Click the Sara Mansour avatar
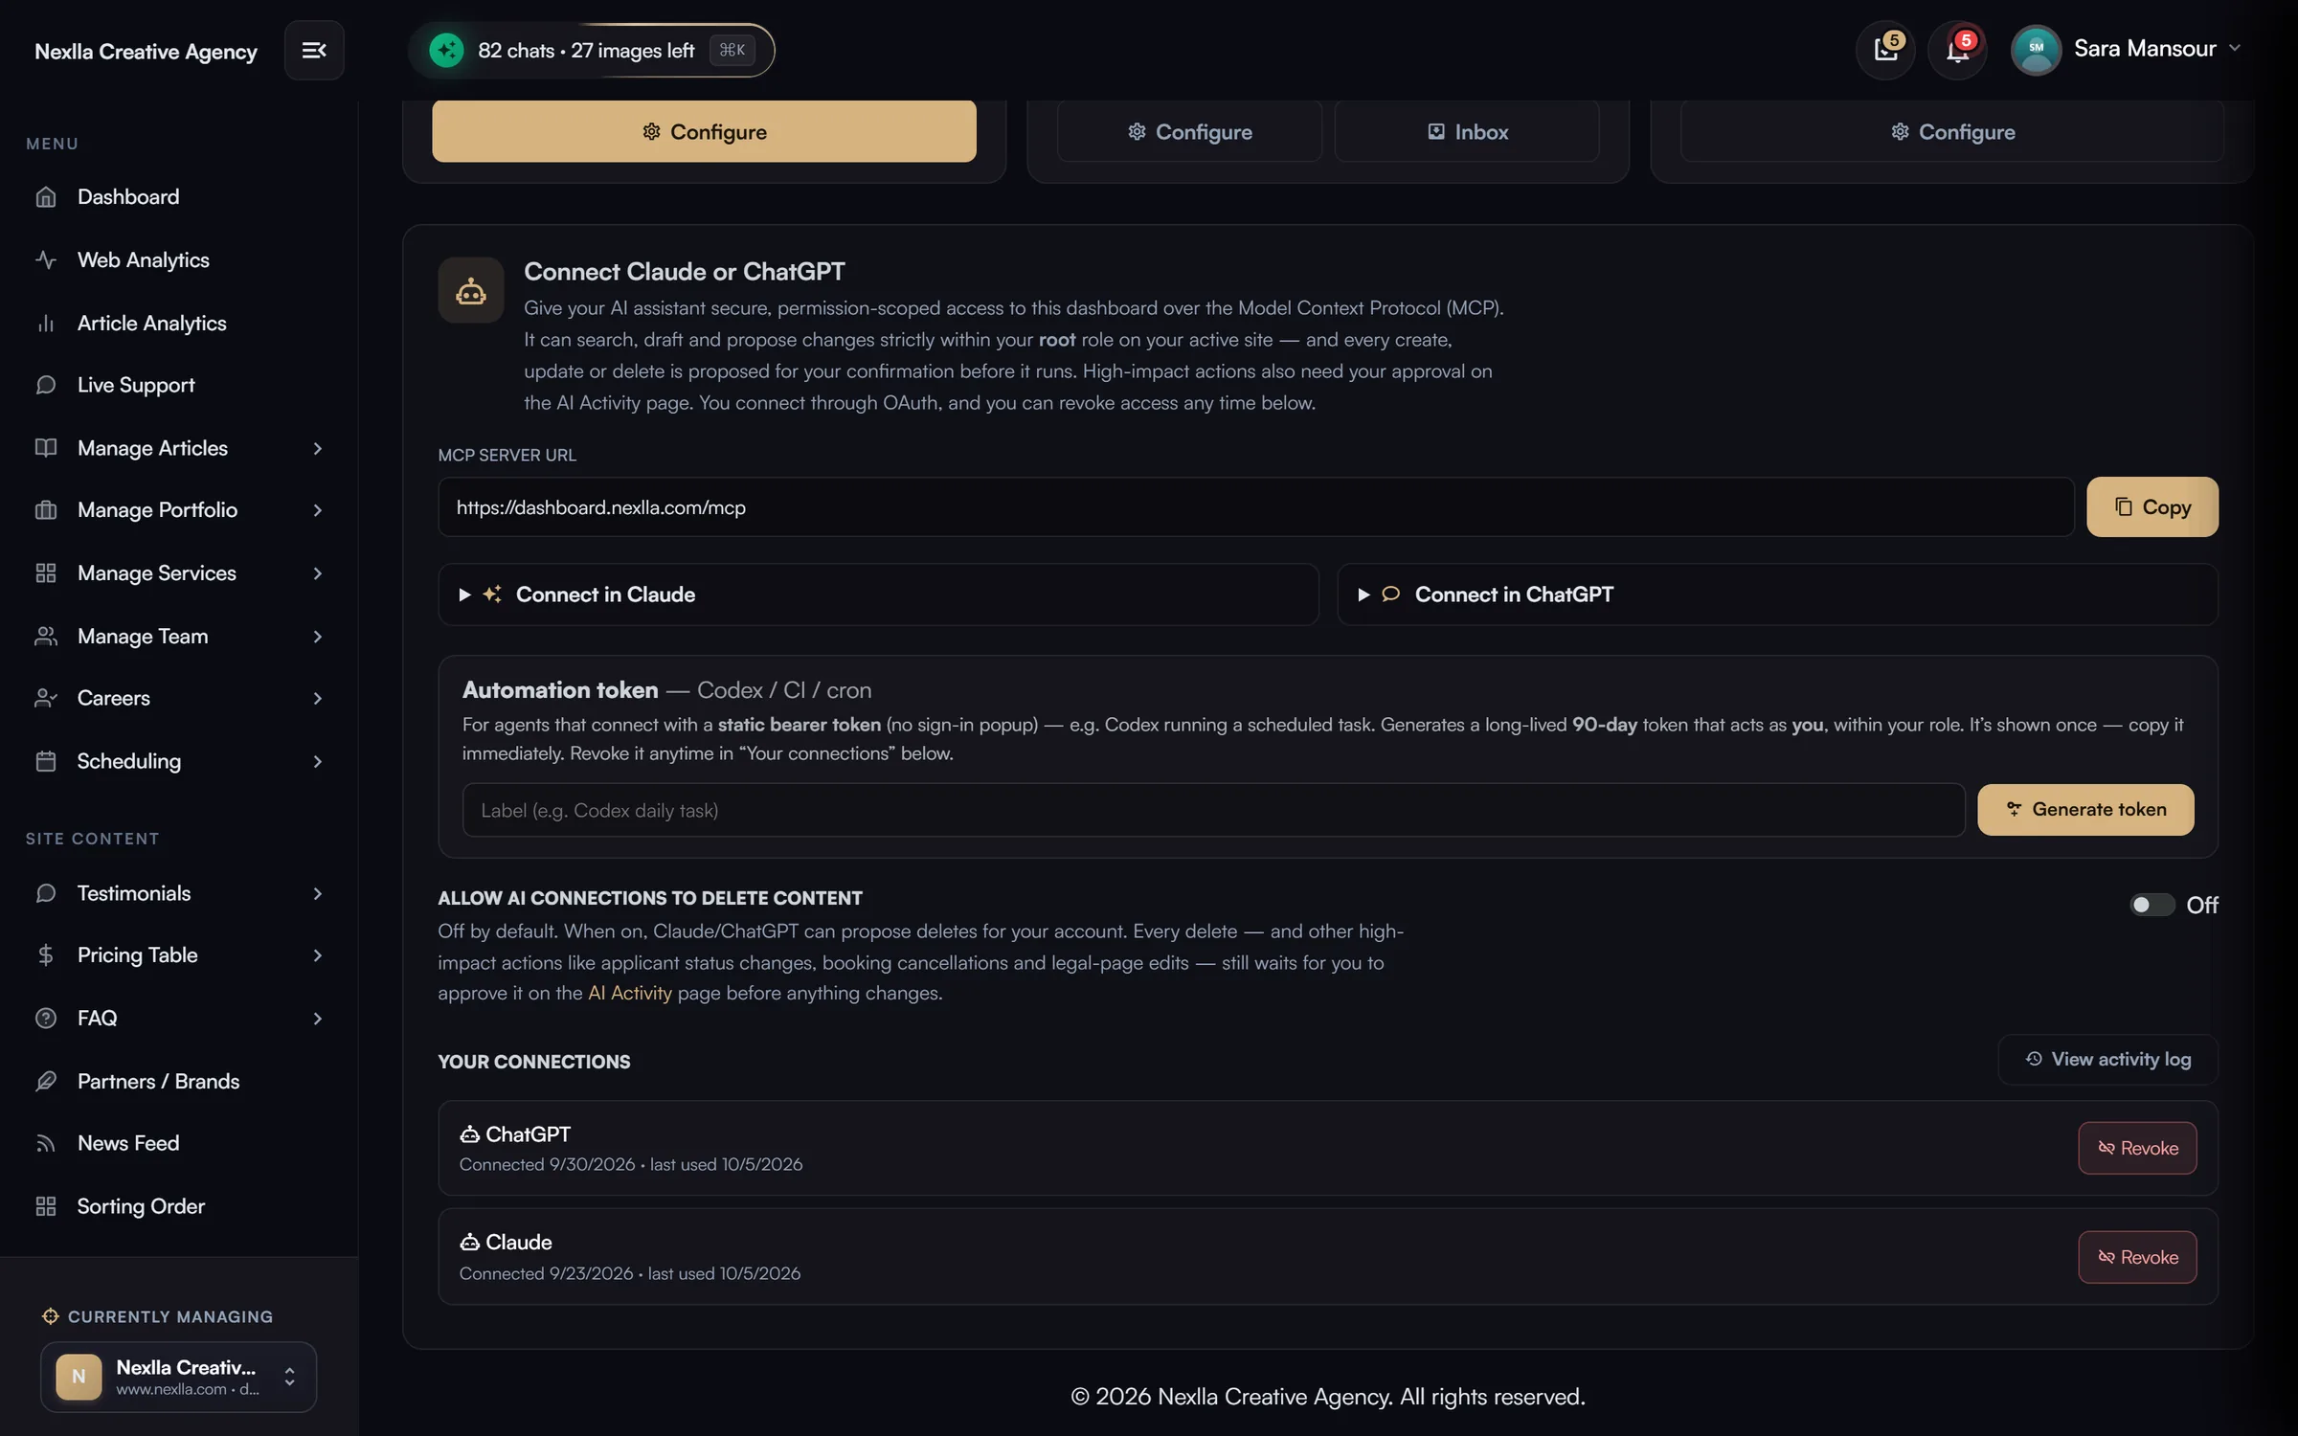The width and height of the screenshot is (2298, 1436). coord(2036,49)
